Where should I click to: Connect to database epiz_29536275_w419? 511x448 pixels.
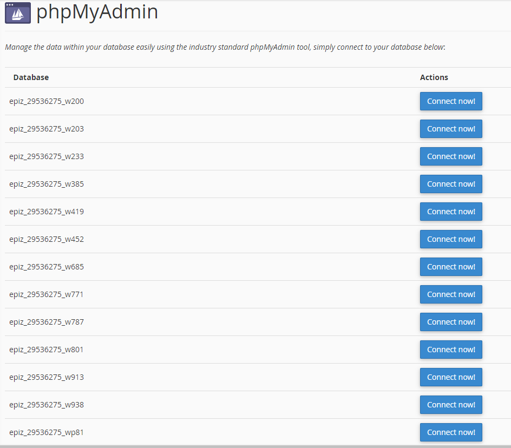point(450,212)
